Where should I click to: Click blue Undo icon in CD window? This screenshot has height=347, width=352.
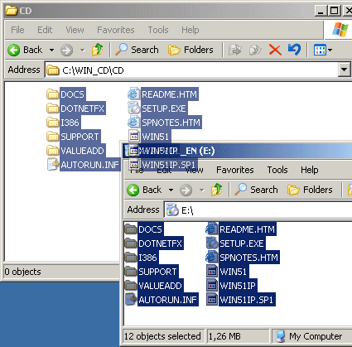[294, 50]
